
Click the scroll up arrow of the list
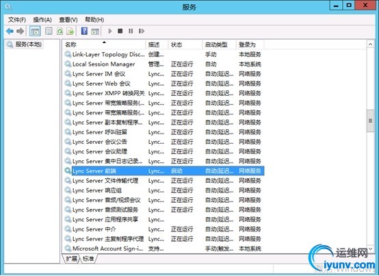370,45
